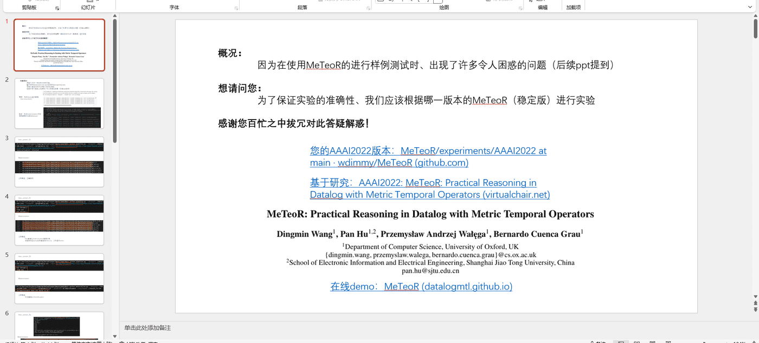Open the 基于研究 virtualchair.net hyperlink
759x343 pixels.
pos(430,189)
